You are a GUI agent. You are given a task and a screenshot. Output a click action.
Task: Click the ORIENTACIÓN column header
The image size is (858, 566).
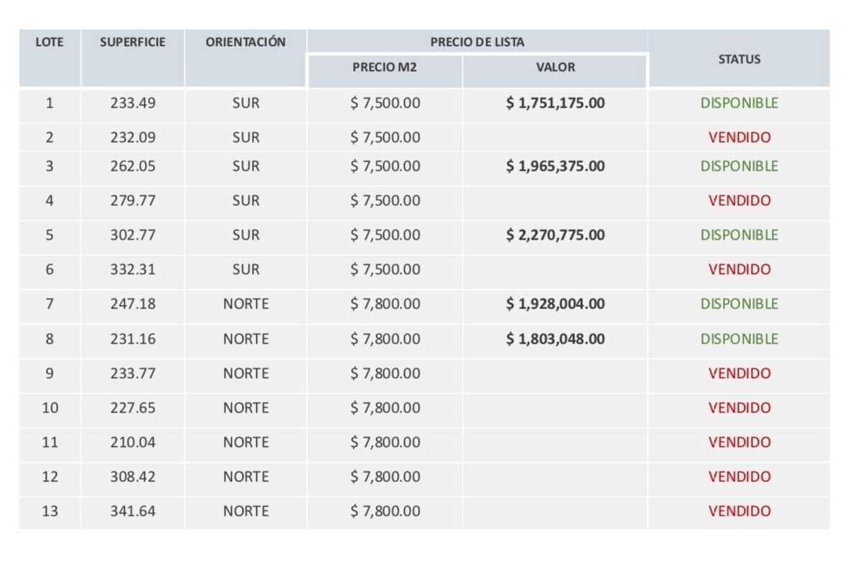pyautogui.click(x=246, y=42)
